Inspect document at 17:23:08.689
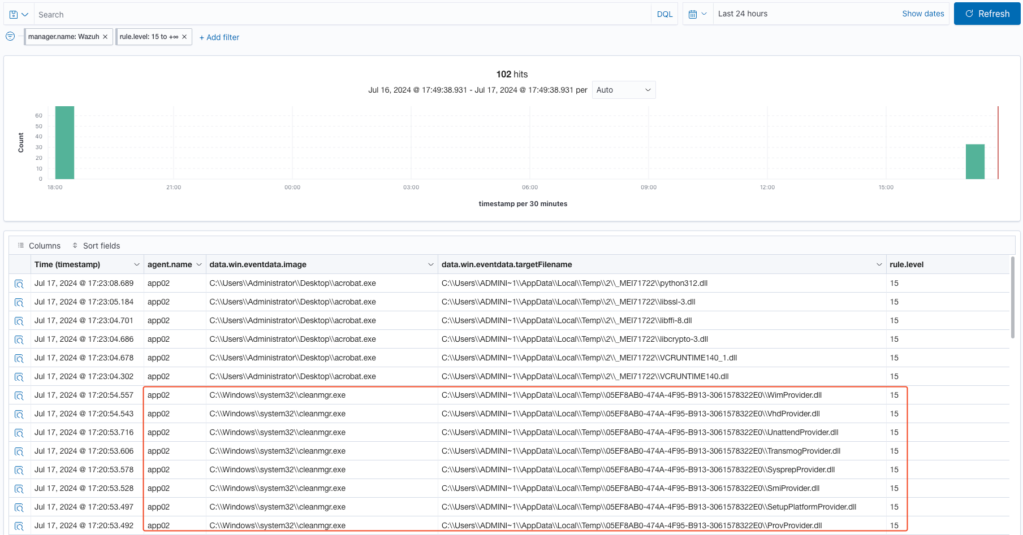The image size is (1023, 535). (x=19, y=284)
